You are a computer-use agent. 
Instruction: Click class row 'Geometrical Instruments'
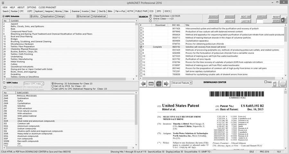pos(69,67)
